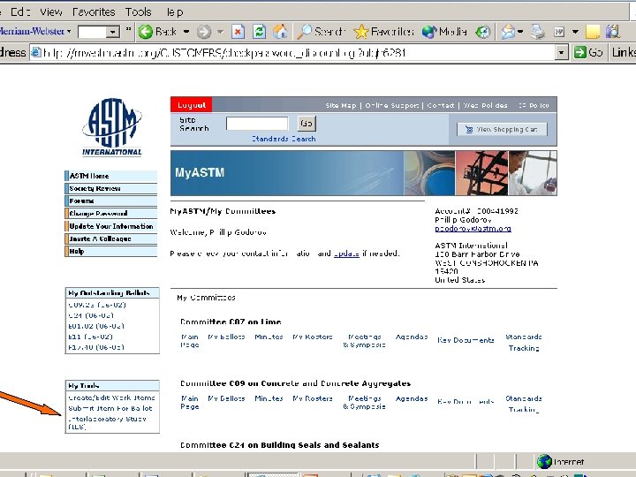Open outstanding ballot C24 (06-02)
Image resolution: width=636 pixels, height=477 pixels.
91,315
